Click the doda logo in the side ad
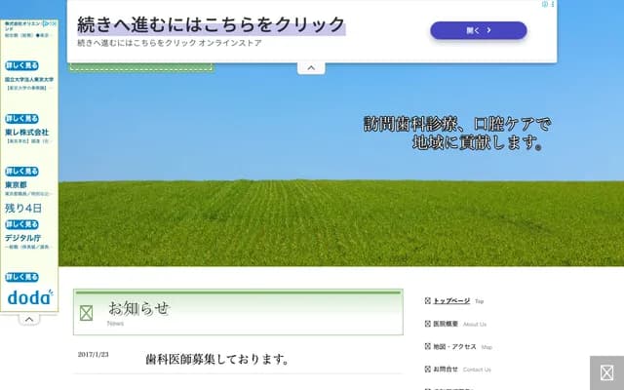624x390 pixels. (x=30, y=297)
